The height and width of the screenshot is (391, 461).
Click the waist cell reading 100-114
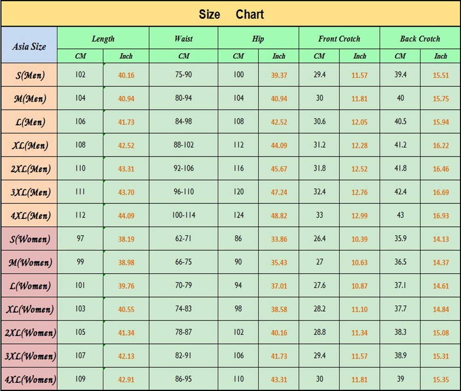pyautogui.click(x=183, y=215)
